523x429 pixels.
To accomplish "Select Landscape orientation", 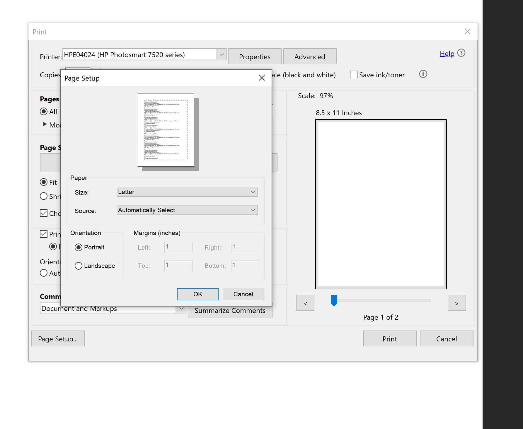I will (78, 266).
